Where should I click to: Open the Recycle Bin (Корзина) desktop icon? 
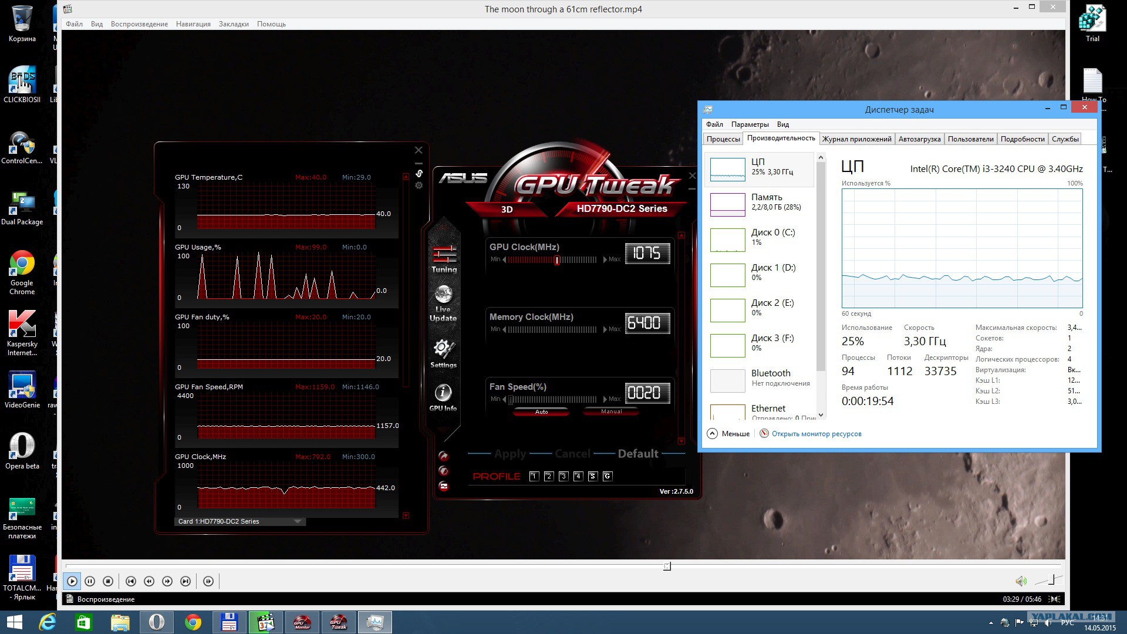[22, 24]
